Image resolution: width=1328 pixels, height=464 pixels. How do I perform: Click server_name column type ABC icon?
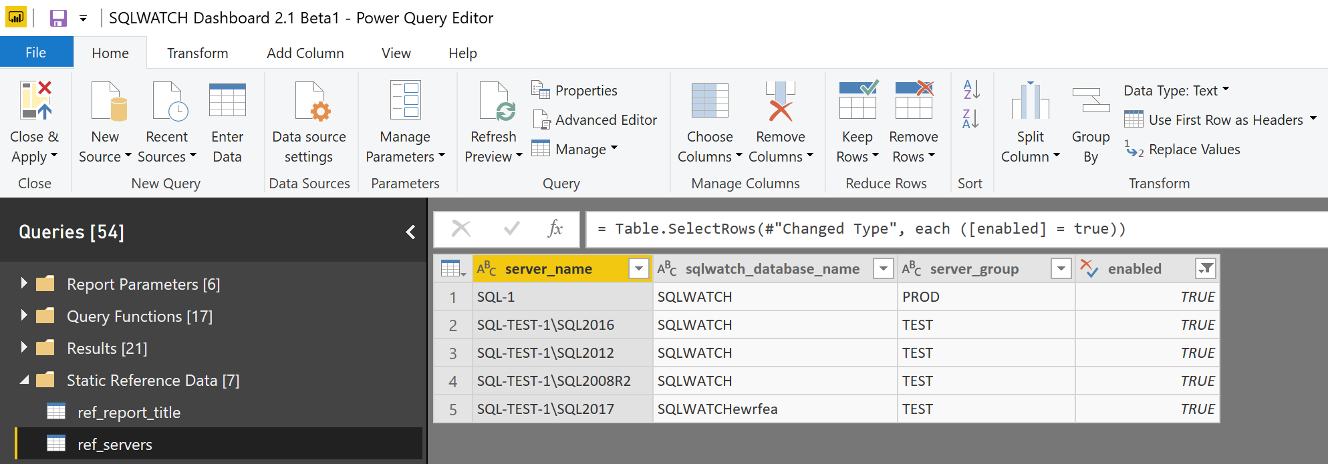[x=487, y=268]
